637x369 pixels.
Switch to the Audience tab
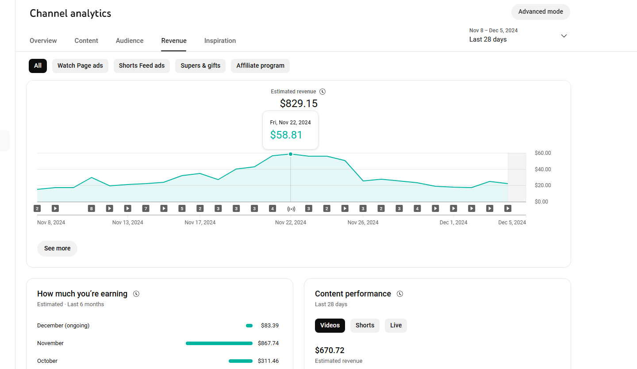click(x=130, y=41)
